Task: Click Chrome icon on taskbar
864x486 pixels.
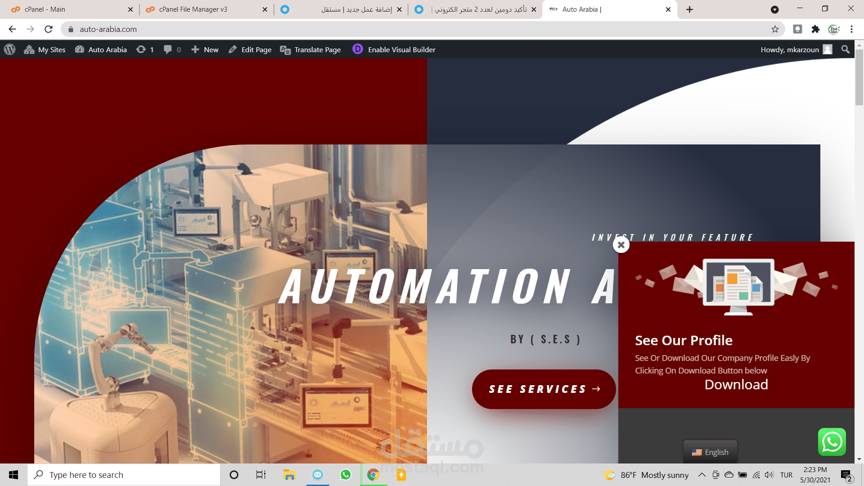Action: [x=373, y=475]
